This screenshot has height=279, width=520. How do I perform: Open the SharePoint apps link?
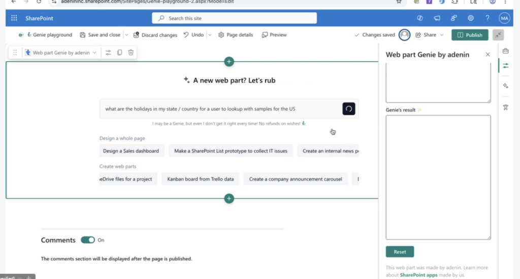click(418, 275)
